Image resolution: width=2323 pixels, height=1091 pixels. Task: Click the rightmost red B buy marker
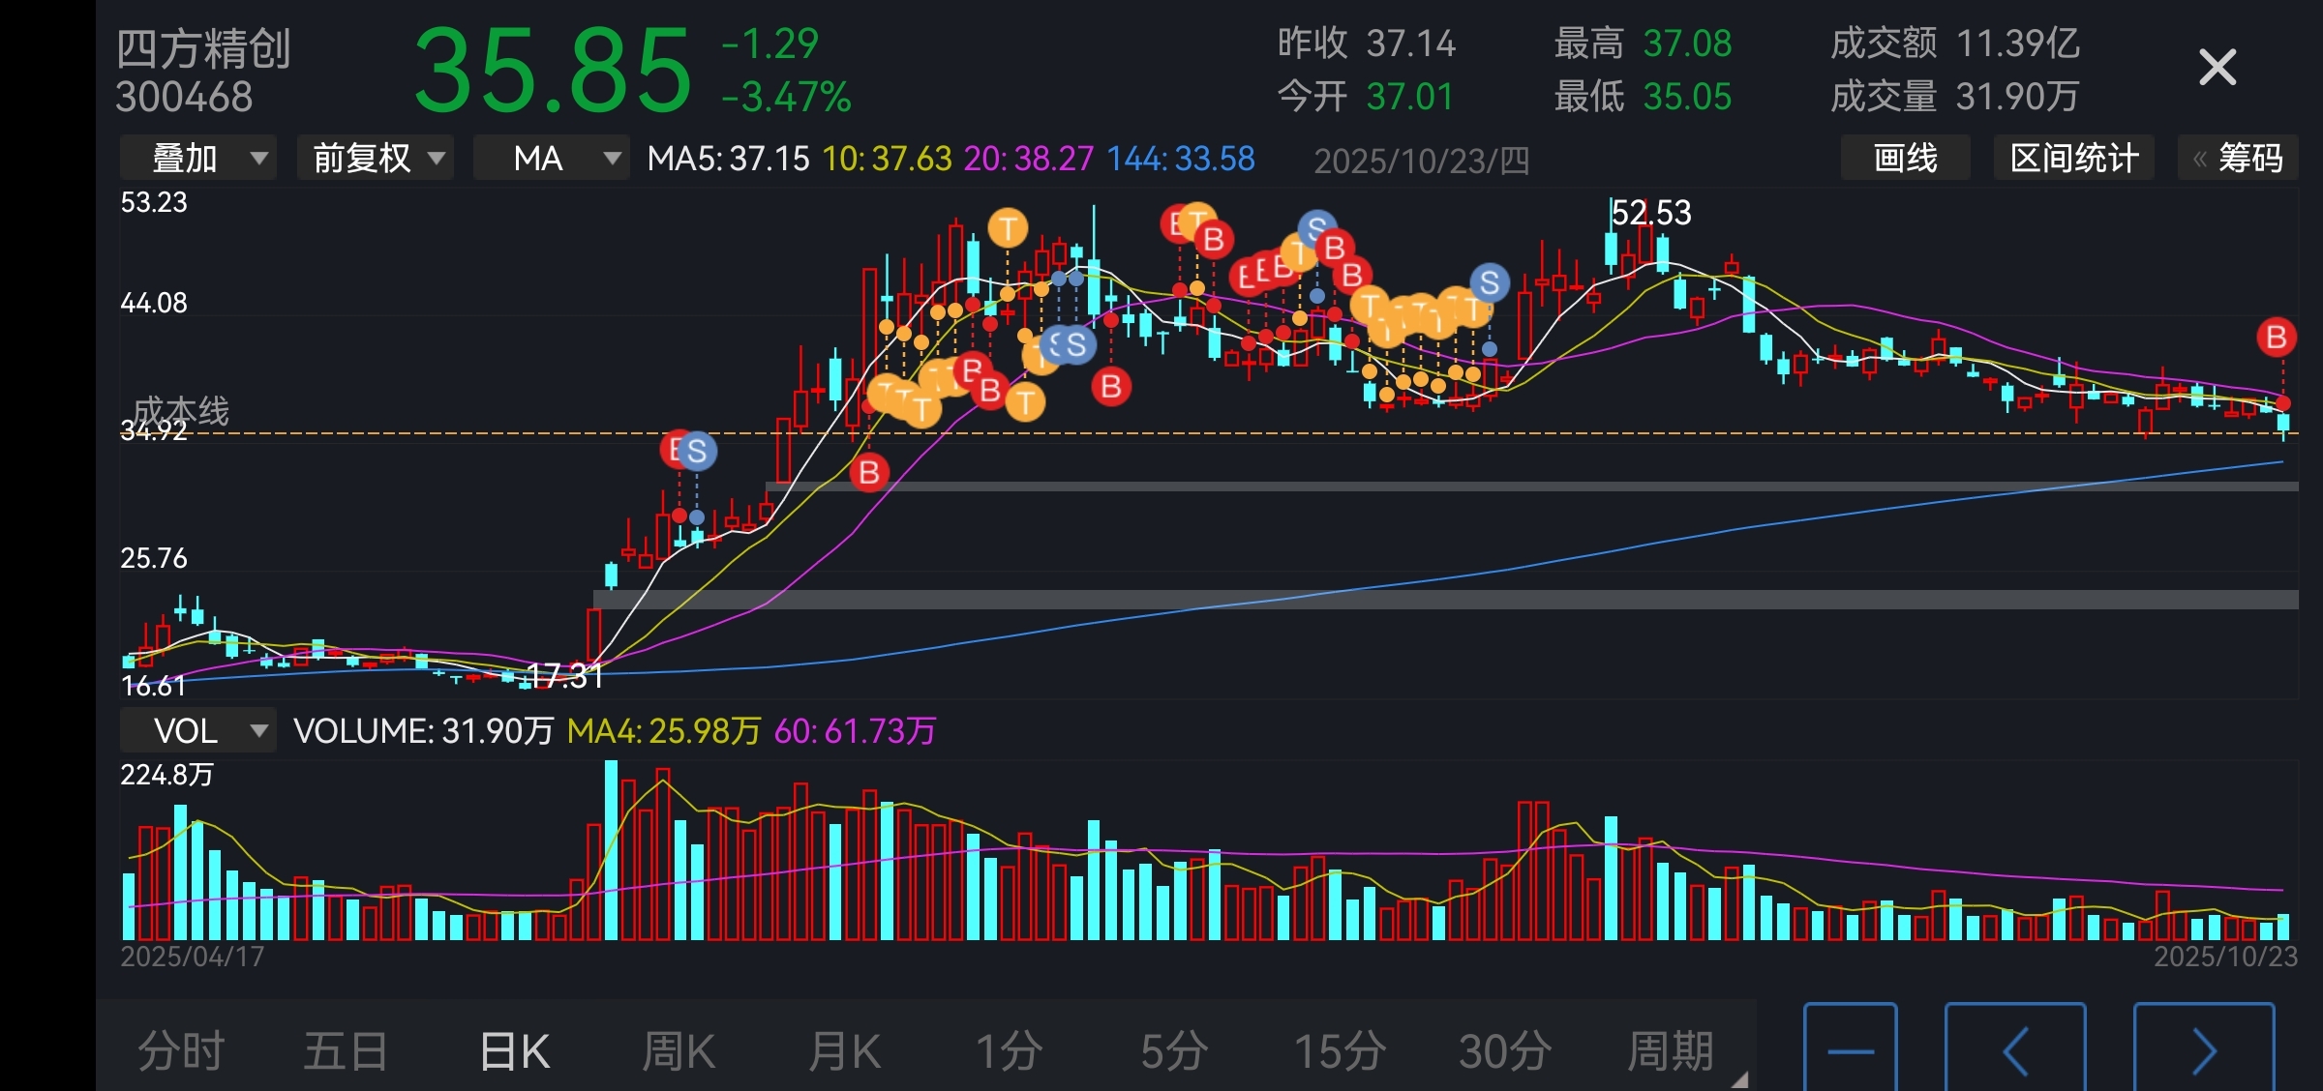[2276, 338]
